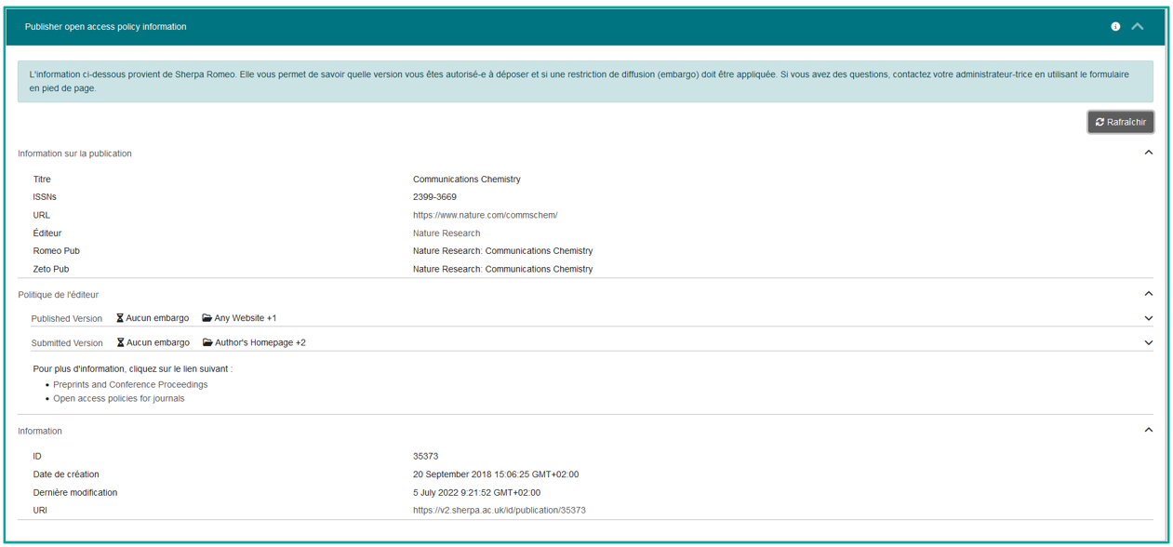Click the folder icon beside Any Website +1
Viewport: 1173px width, 547px height.
pos(207,318)
